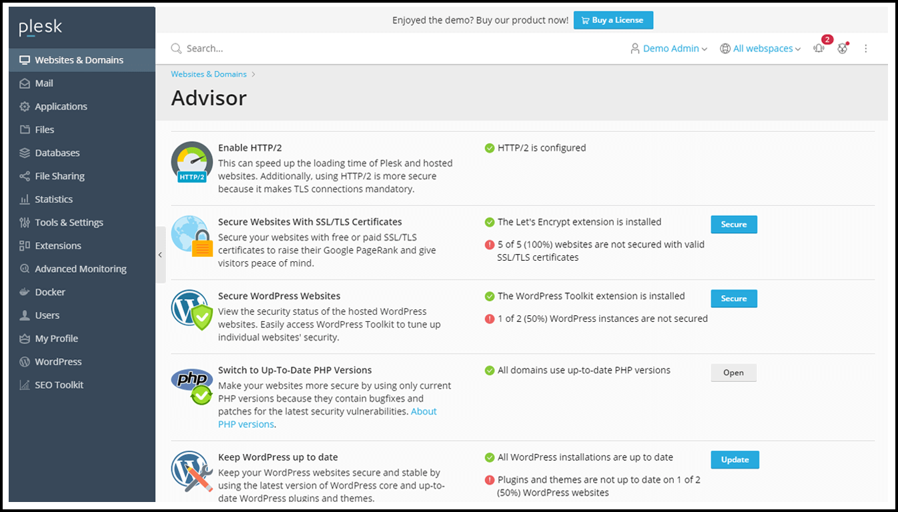Click Secure button for SSL/TLS Certificates

point(734,225)
